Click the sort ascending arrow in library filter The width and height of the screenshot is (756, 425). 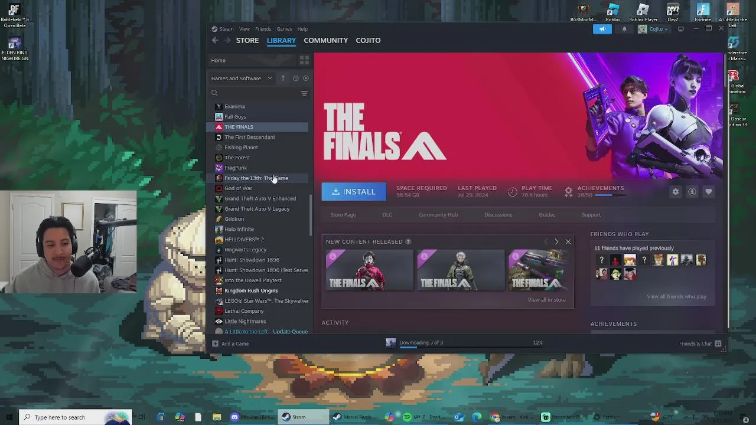click(x=283, y=78)
